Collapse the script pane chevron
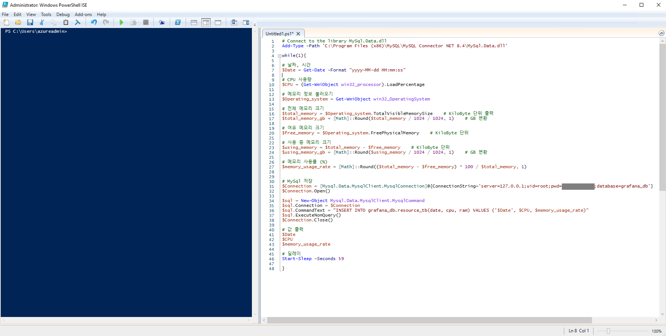Image resolution: width=666 pixels, height=336 pixels. pyautogui.click(x=662, y=33)
